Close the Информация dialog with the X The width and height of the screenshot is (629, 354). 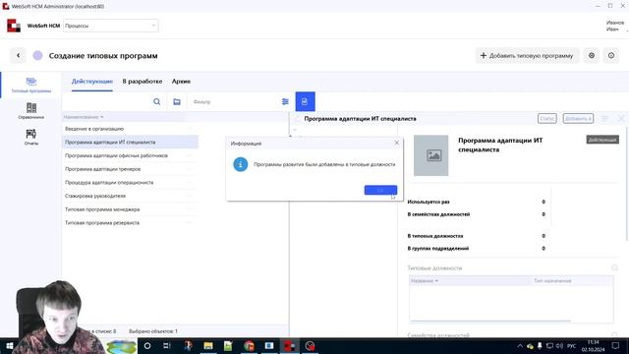(x=397, y=143)
